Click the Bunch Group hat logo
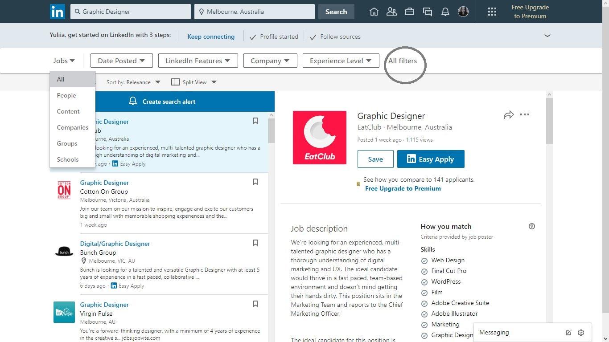Screen dimensions: 609x342 (64, 252)
